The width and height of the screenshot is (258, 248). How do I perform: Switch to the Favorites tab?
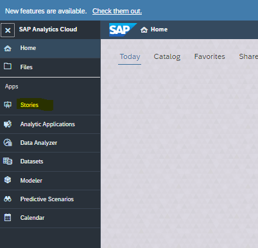(210, 56)
